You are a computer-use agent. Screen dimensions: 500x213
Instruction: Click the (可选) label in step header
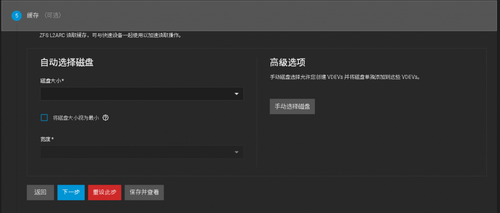pos(53,16)
